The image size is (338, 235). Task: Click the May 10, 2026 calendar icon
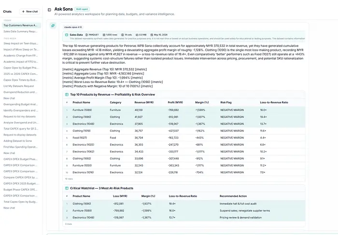coord(152,35)
